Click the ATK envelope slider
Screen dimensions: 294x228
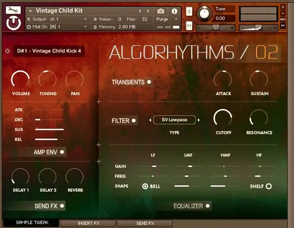[x=49, y=110]
